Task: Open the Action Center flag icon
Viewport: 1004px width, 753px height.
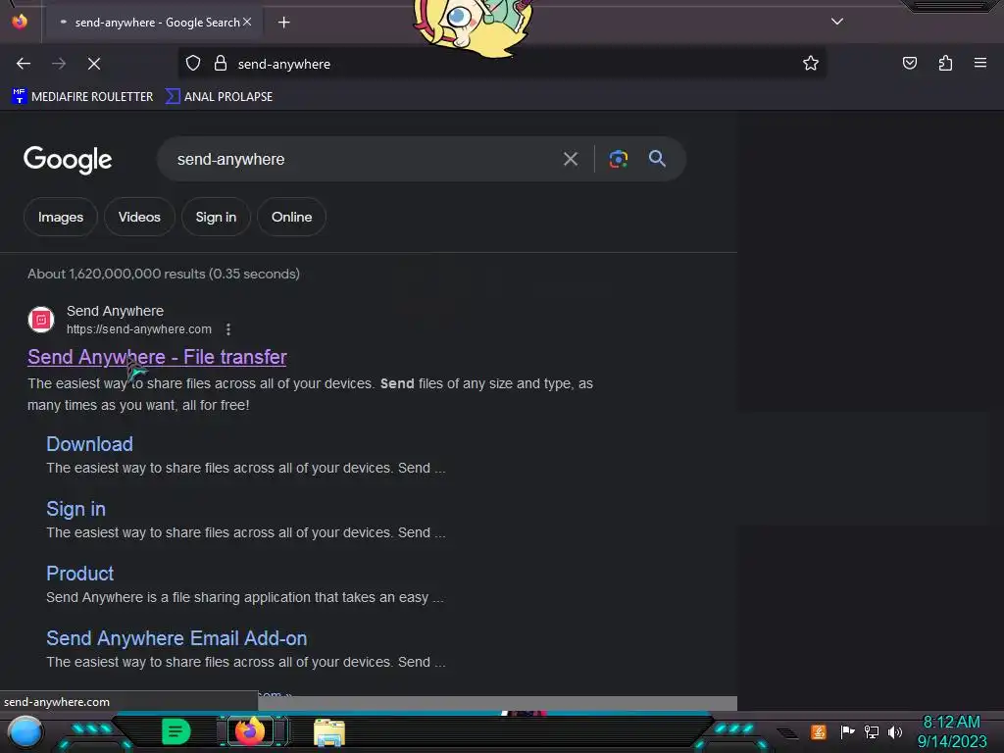Action: pyautogui.click(x=847, y=731)
